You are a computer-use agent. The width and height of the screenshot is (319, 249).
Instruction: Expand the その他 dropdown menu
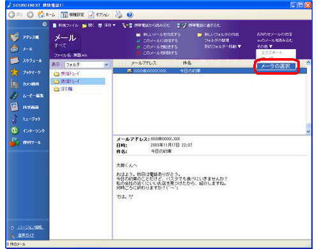tap(265, 47)
